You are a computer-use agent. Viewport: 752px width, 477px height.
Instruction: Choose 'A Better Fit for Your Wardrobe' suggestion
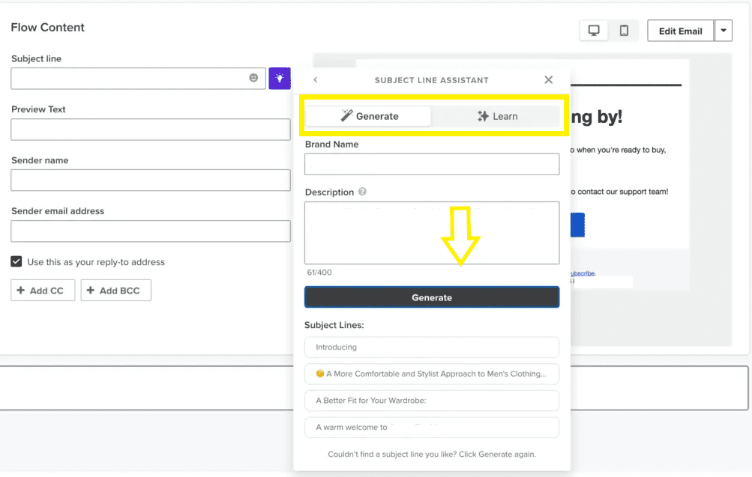click(x=431, y=401)
